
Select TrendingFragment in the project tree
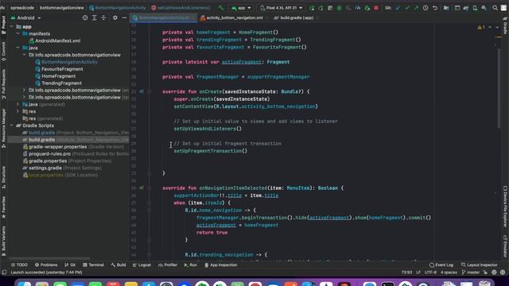58,83
